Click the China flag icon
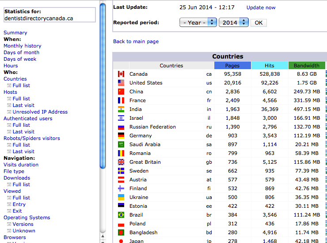This screenshot has height=243, width=327. [x=121, y=92]
